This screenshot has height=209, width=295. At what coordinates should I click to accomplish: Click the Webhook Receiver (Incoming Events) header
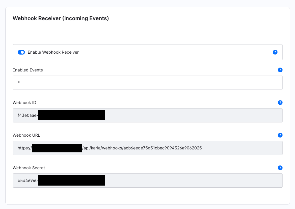61,18
